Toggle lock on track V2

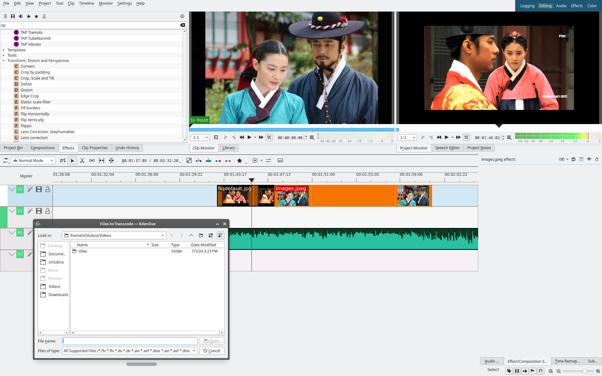click(x=48, y=189)
